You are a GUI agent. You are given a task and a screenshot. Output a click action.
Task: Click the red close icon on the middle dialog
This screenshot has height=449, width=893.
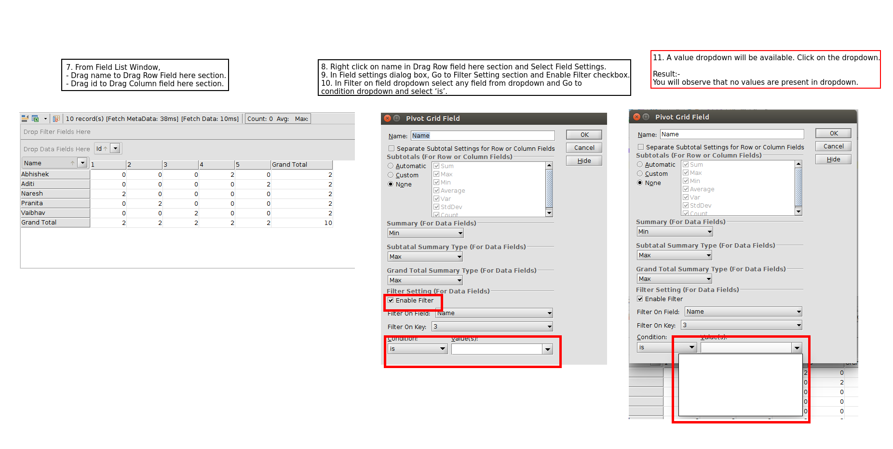click(387, 118)
